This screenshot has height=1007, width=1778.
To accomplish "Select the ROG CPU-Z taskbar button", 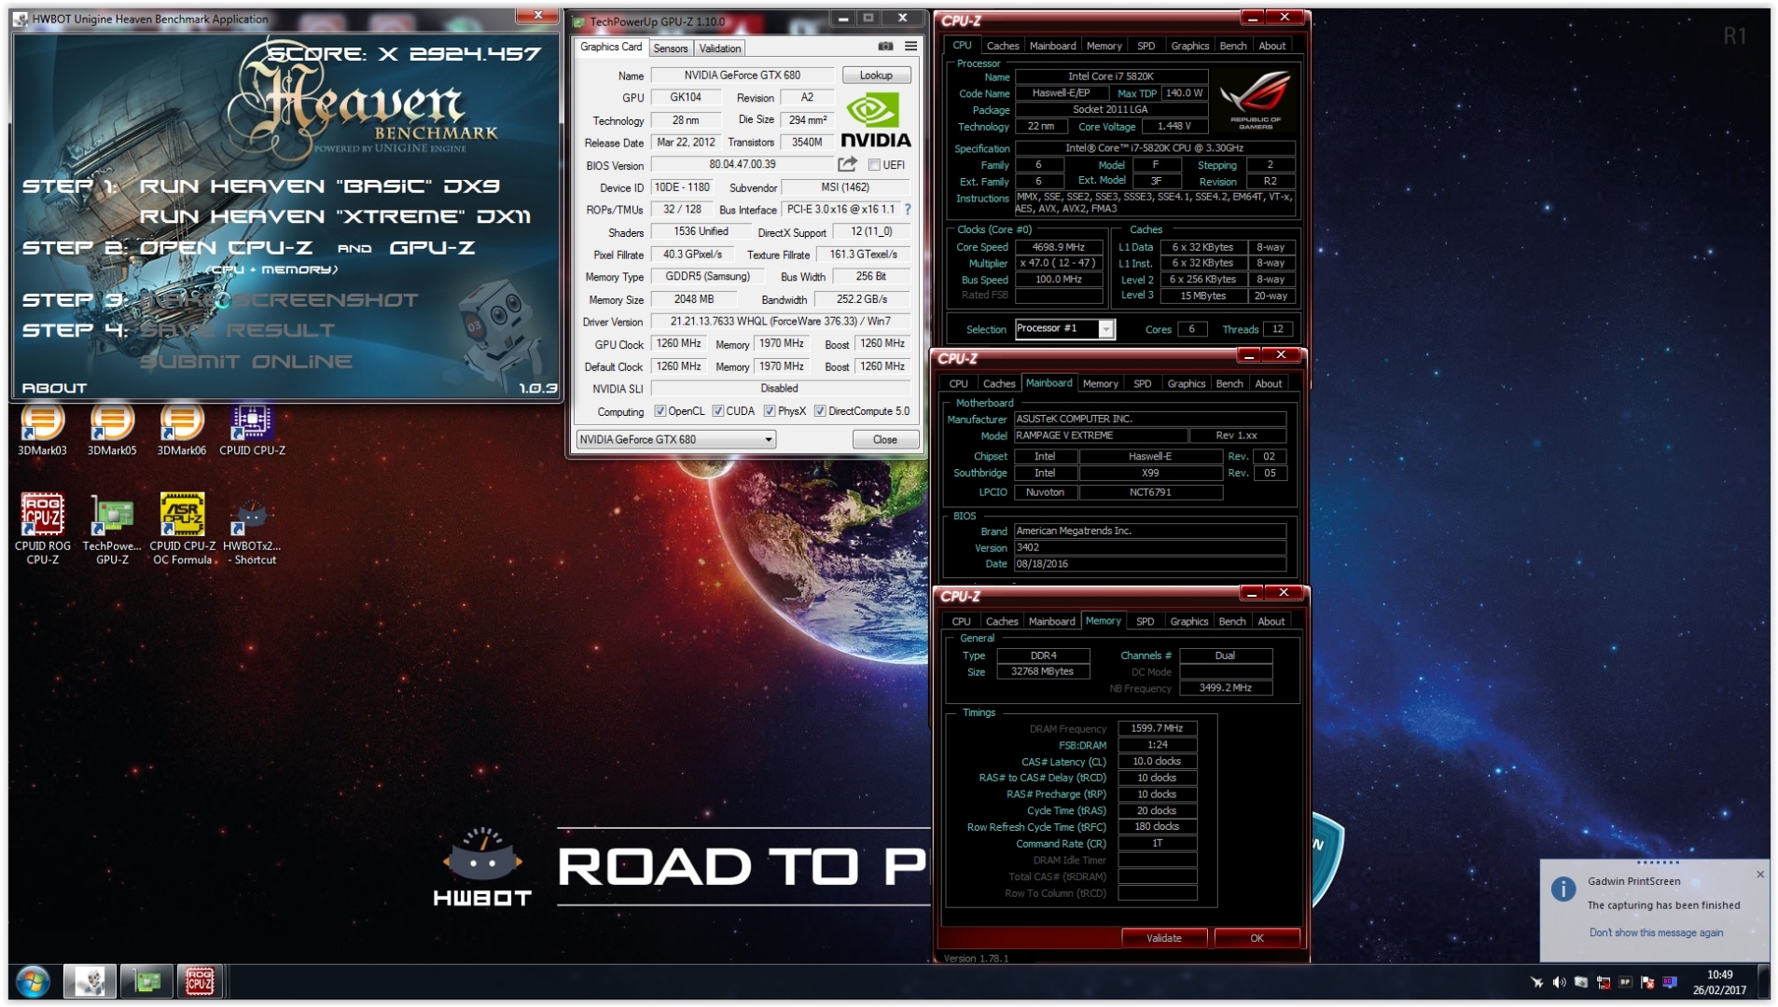I will click(200, 982).
